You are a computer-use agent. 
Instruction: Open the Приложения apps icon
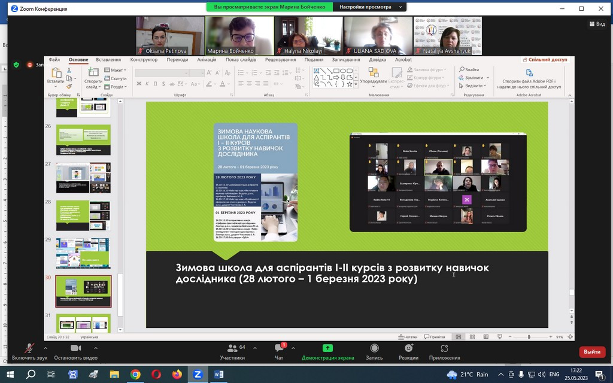pos(444,351)
